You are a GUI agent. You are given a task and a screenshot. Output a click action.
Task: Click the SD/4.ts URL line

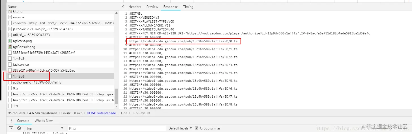coord(183,73)
